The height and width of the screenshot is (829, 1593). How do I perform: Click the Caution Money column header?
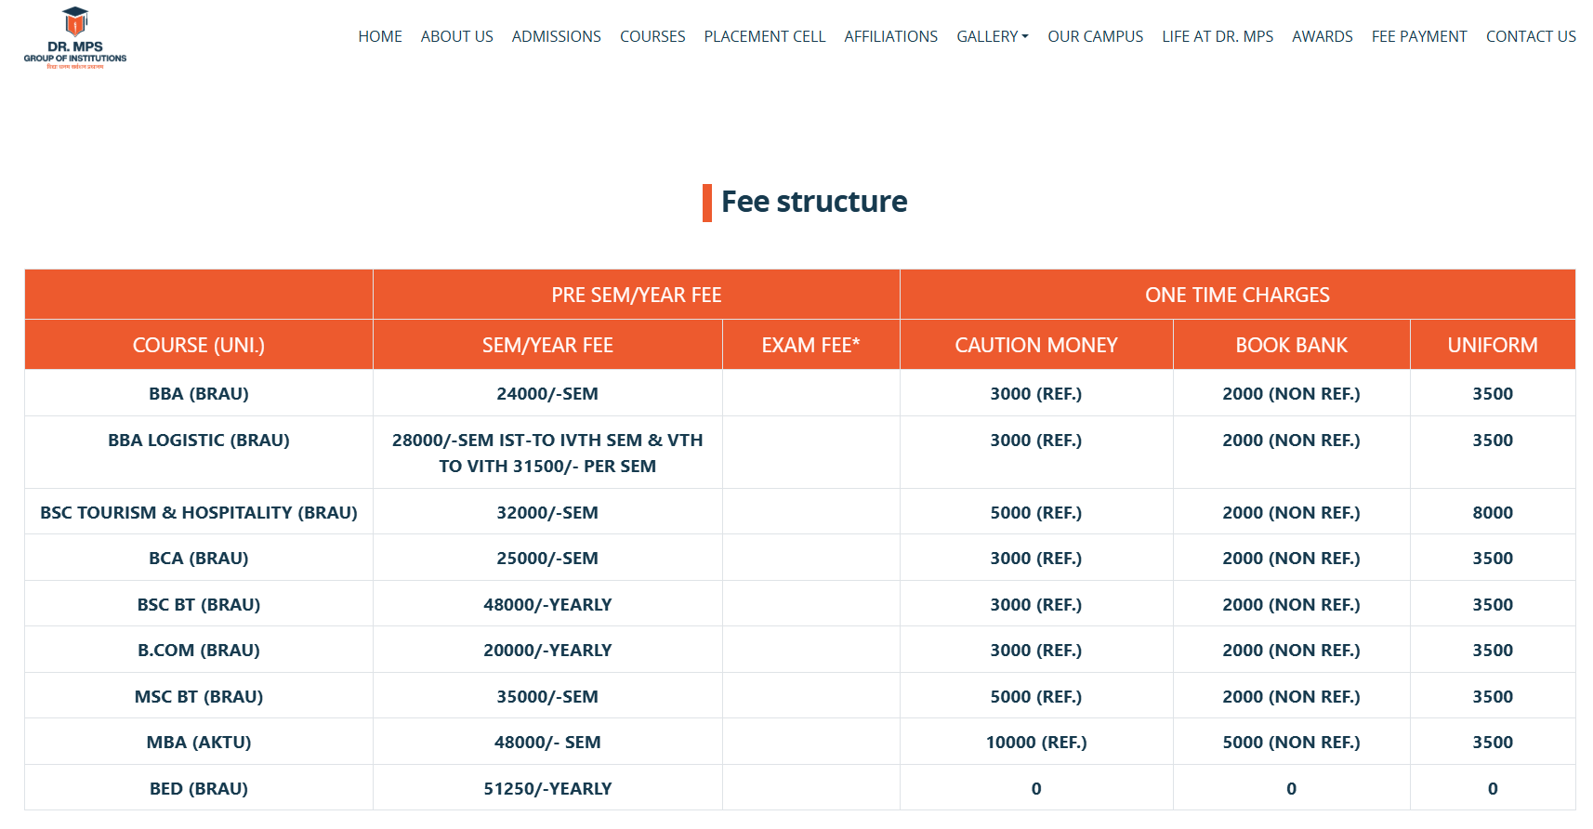click(x=1035, y=345)
